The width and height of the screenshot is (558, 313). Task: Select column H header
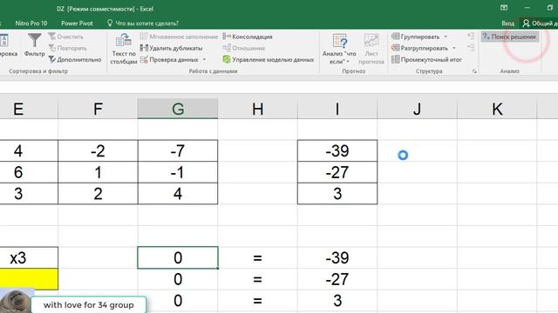coord(257,109)
